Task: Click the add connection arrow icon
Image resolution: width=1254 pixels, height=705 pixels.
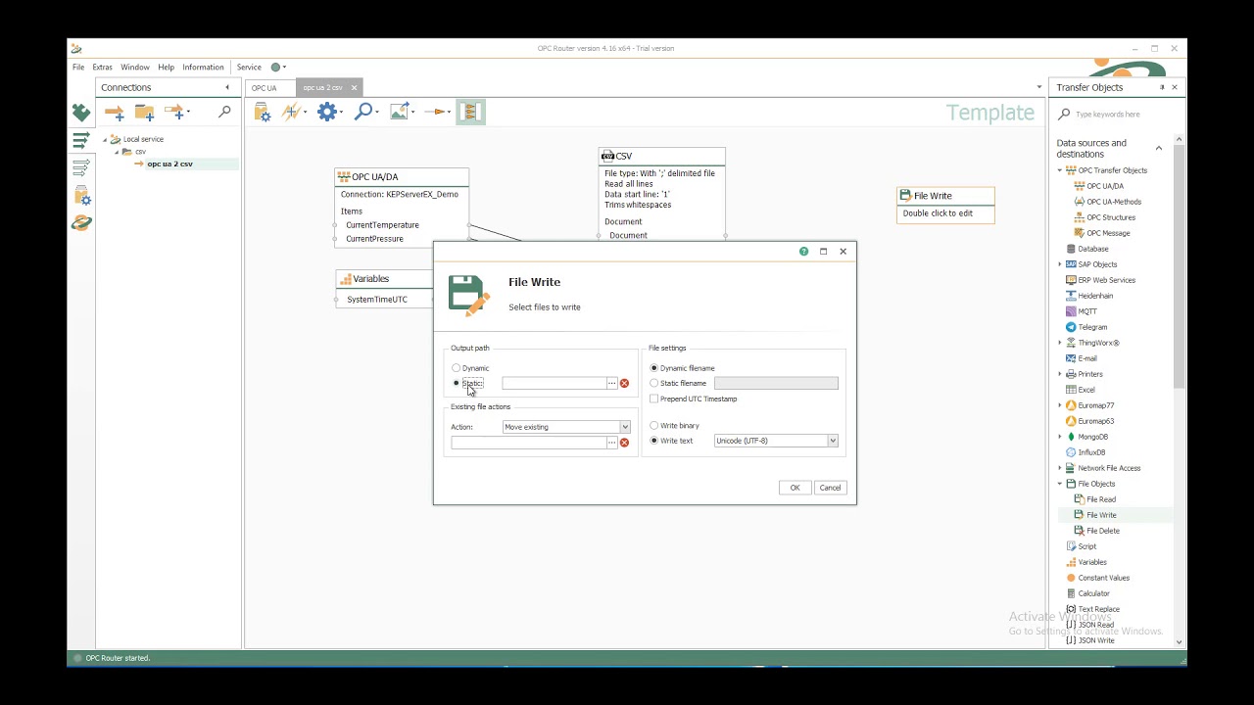Action: (114, 113)
